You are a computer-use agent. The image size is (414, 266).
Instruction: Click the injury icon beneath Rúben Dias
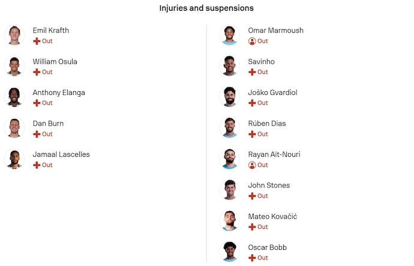pos(252,134)
